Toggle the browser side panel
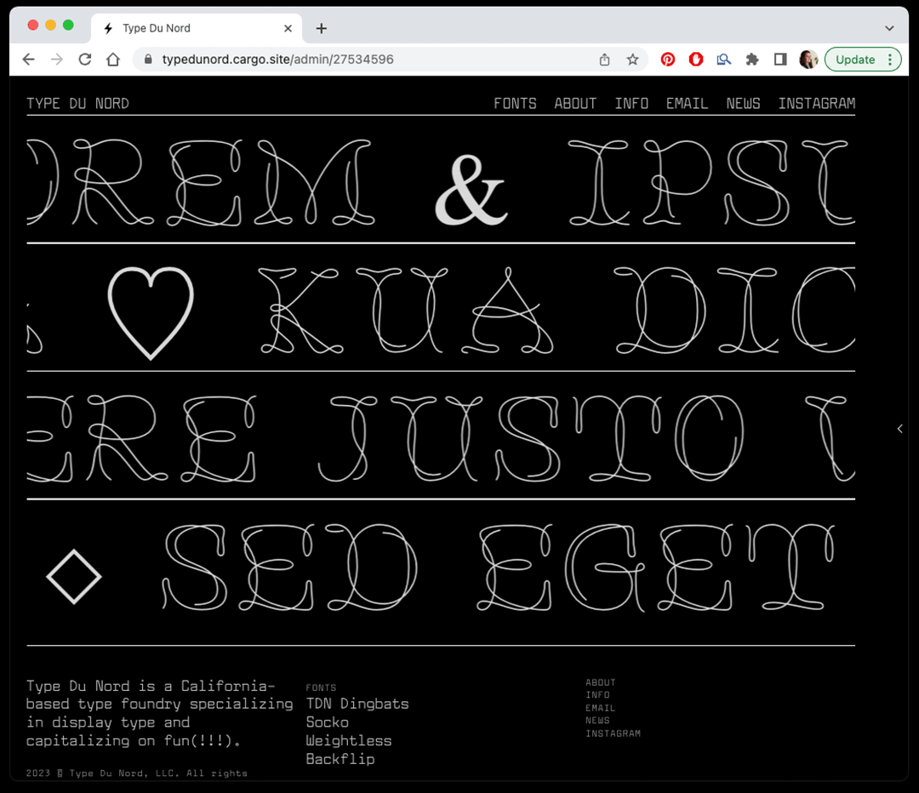This screenshot has height=793, width=919. pyautogui.click(x=780, y=60)
